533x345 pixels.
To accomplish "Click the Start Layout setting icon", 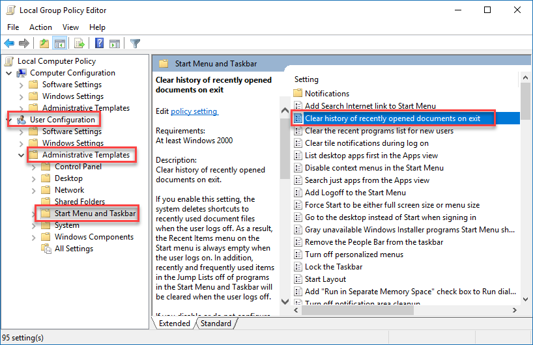I will tap(298, 279).
